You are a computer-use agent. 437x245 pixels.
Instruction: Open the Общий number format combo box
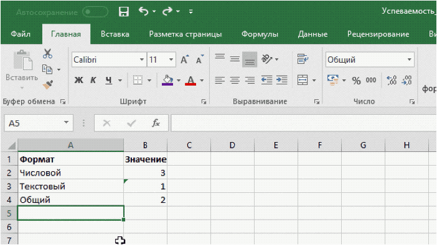[x=370, y=60]
